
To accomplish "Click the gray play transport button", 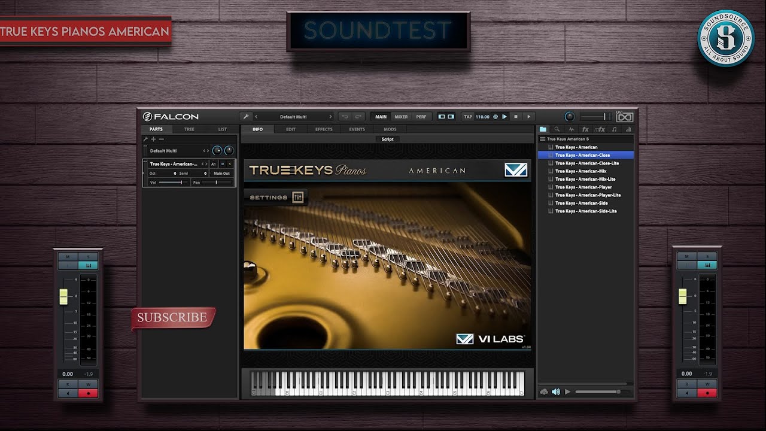I will [x=528, y=117].
